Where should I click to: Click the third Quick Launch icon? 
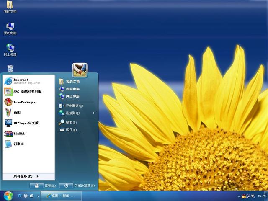coord(32,196)
